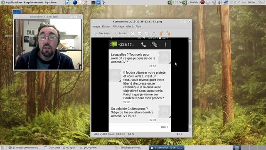Click the terminal launcher in top panel
Viewport: 266px width, 150px height.
[x=93, y=2]
